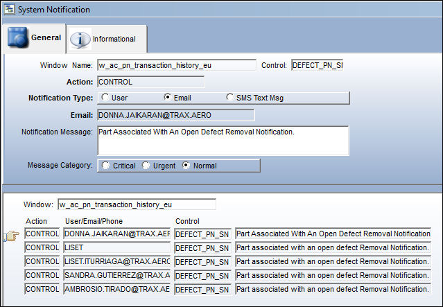Screen dimensions: 443x307
Task: Click the Informational tab info bubble icon
Action: coord(80,40)
